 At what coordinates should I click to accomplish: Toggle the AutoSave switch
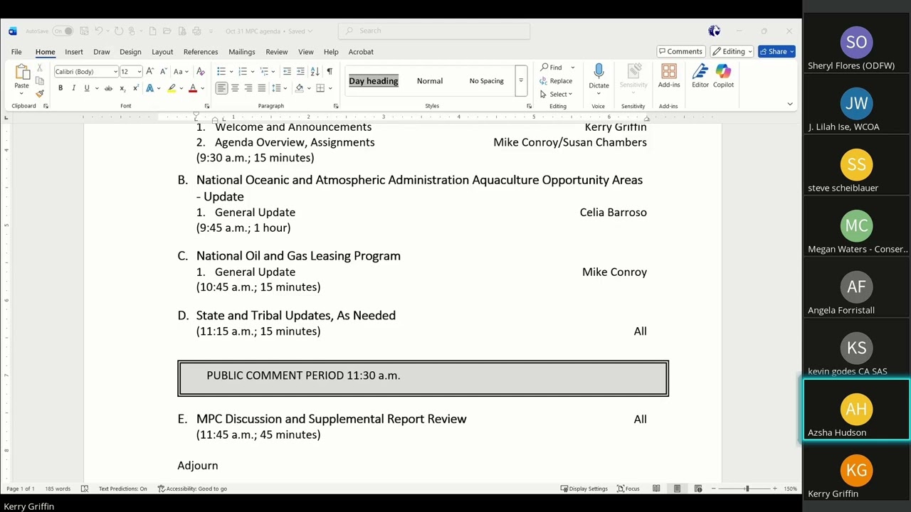[x=63, y=31]
